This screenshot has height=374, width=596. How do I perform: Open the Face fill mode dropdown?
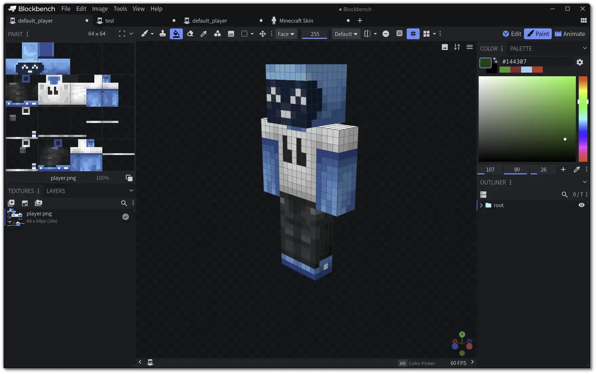pos(286,34)
